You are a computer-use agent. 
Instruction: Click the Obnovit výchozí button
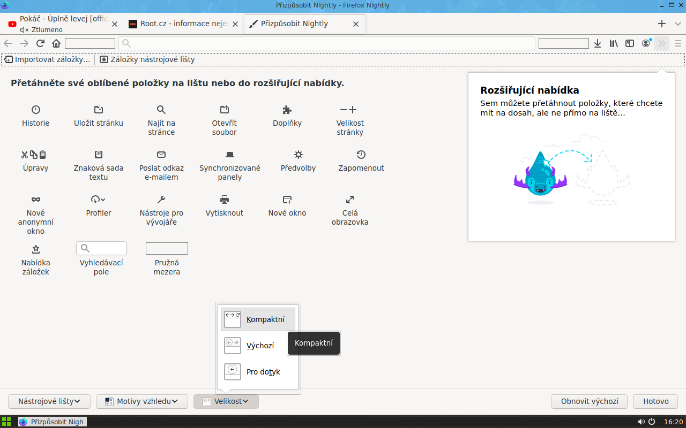click(x=590, y=401)
